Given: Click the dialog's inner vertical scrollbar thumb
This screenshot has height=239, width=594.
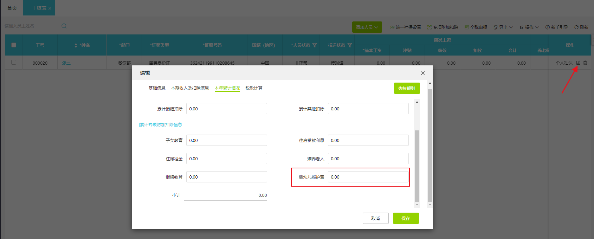Looking at the screenshot, I should 417,165.
